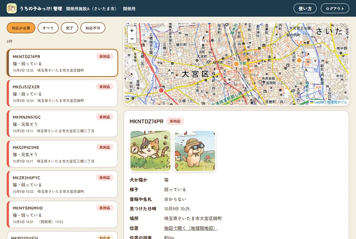The width and height of the screenshot is (356, 239).
Task: Open the report card MKZR3H6PYC
Action: (x=62, y=184)
